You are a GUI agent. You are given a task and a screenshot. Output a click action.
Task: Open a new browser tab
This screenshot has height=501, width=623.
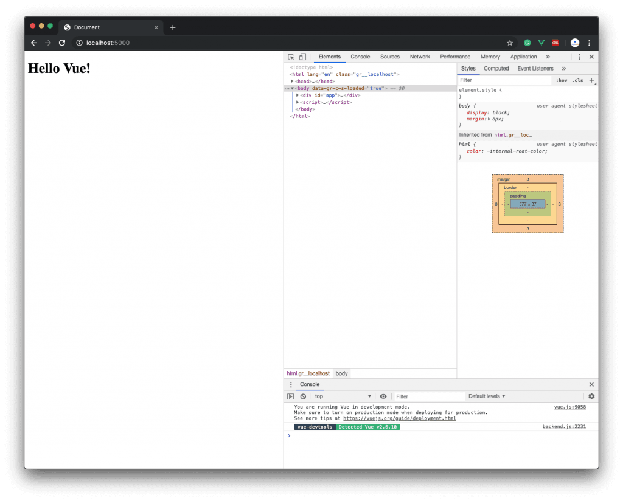click(173, 27)
